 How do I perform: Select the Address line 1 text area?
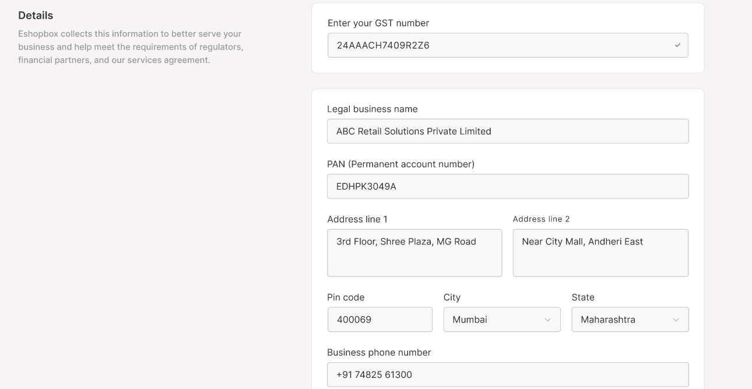click(414, 253)
